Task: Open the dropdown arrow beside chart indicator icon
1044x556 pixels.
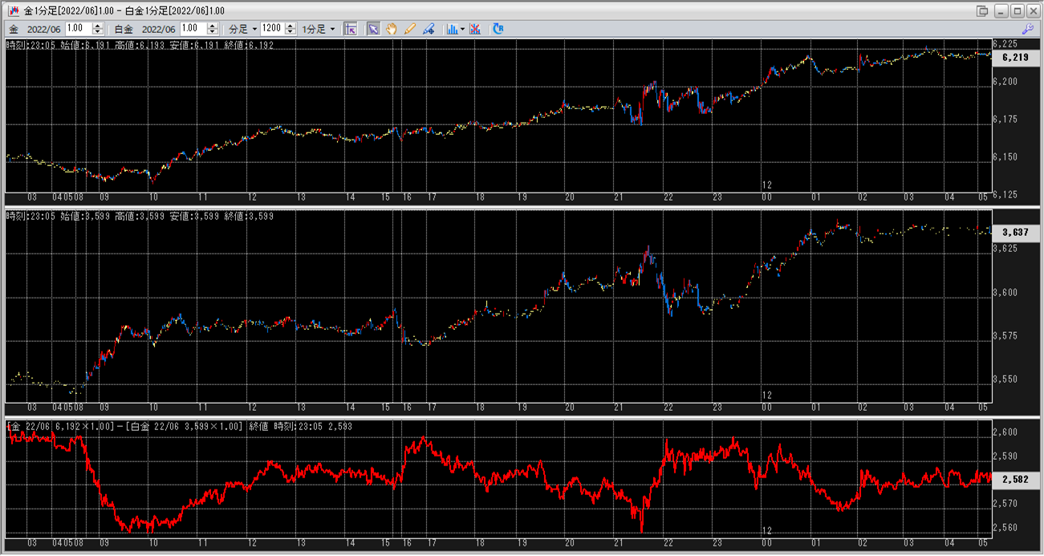Action: [462, 29]
